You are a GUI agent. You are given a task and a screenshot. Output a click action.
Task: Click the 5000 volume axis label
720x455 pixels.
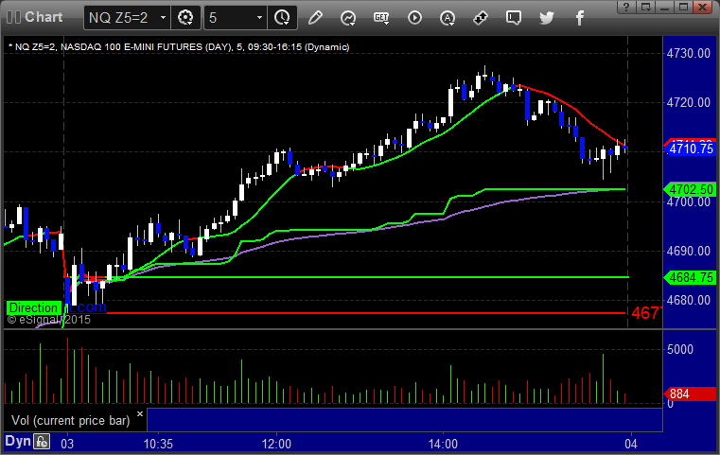point(680,349)
